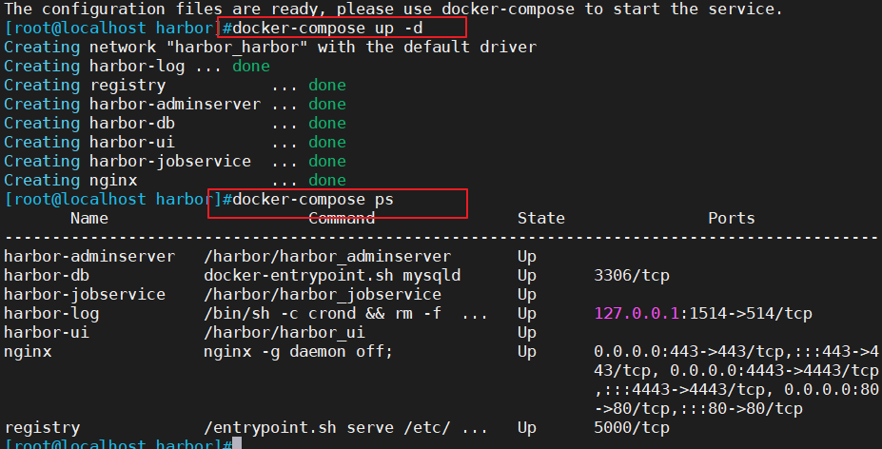Click the "nginx -g daemon off;" command entry
882x449 pixels.
298,352
